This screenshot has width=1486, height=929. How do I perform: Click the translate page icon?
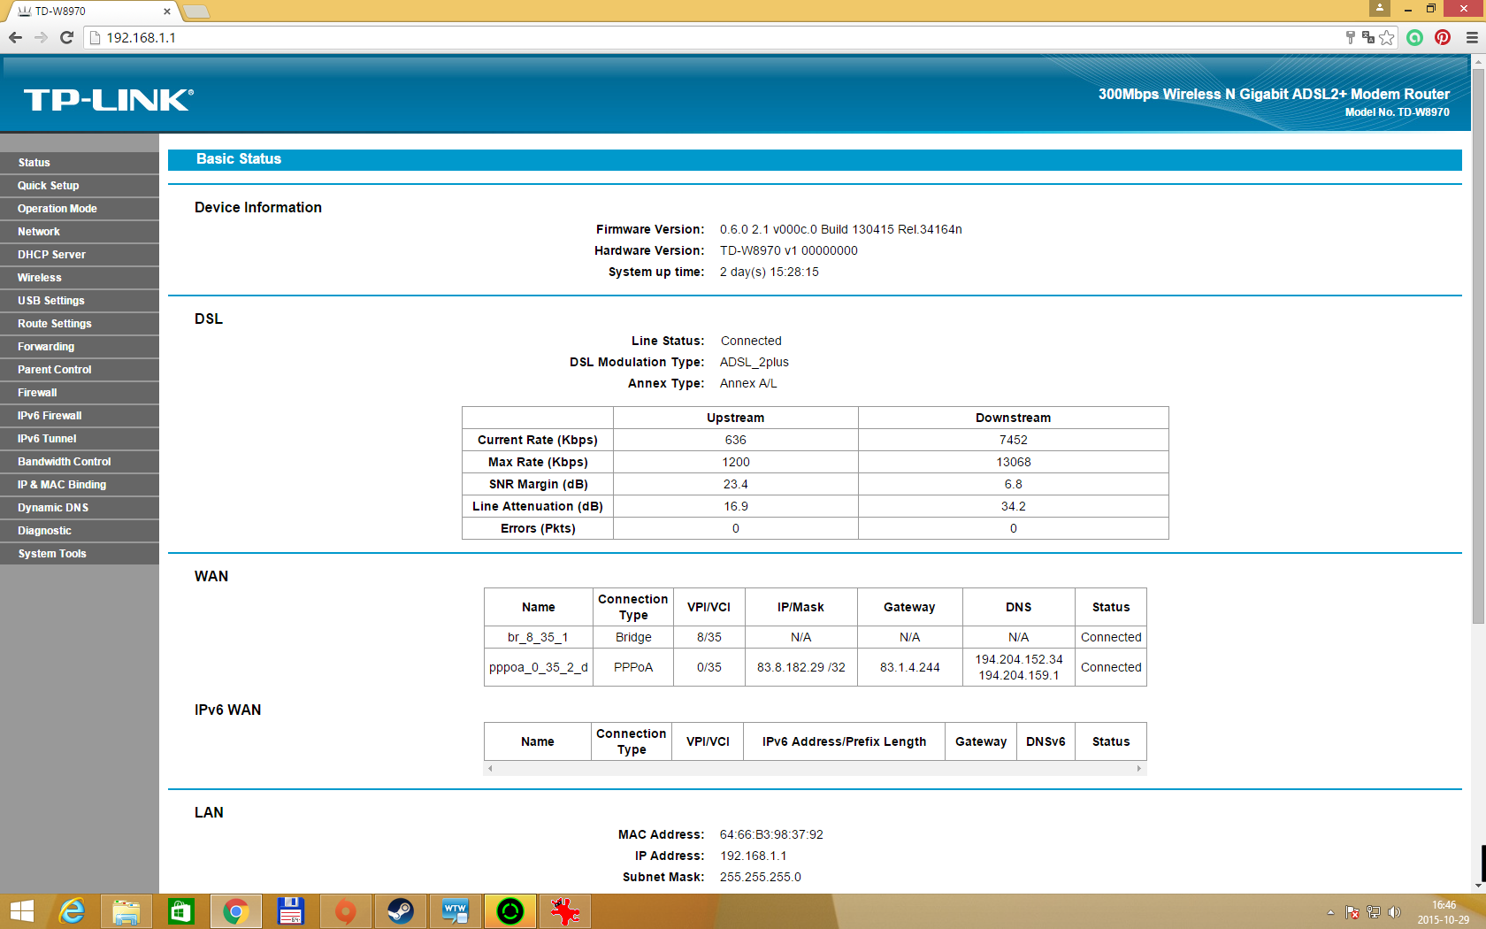point(1368,37)
